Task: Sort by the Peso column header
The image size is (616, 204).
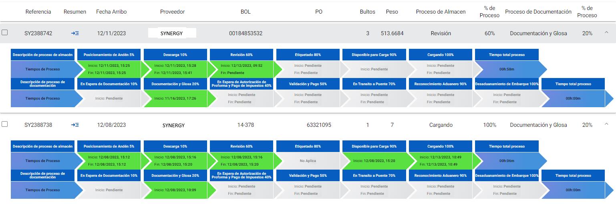Action: click(392, 12)
